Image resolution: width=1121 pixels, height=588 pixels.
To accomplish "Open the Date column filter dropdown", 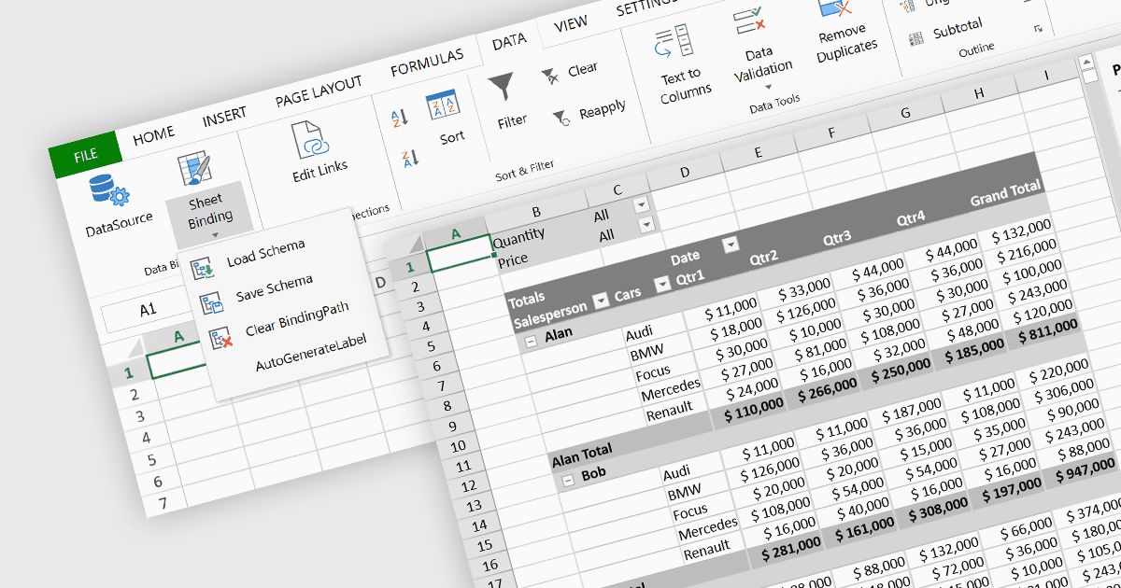I will [731, 245].
